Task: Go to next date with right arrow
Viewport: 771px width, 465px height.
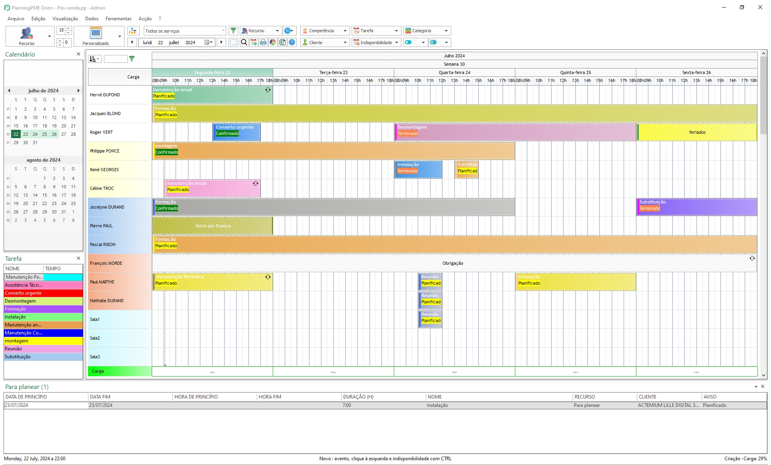Action: [221, 42]
